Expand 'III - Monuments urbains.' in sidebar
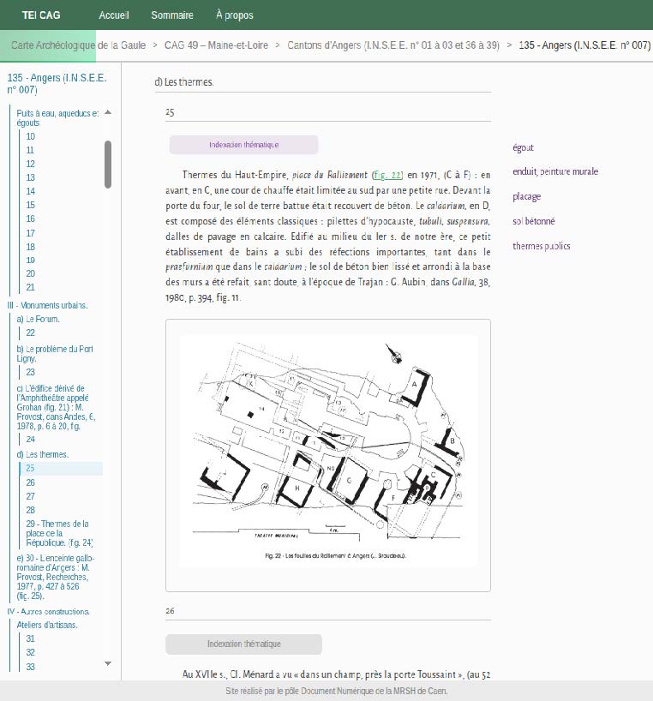Screen dimensions: 653x701 [x=48, y=305]
